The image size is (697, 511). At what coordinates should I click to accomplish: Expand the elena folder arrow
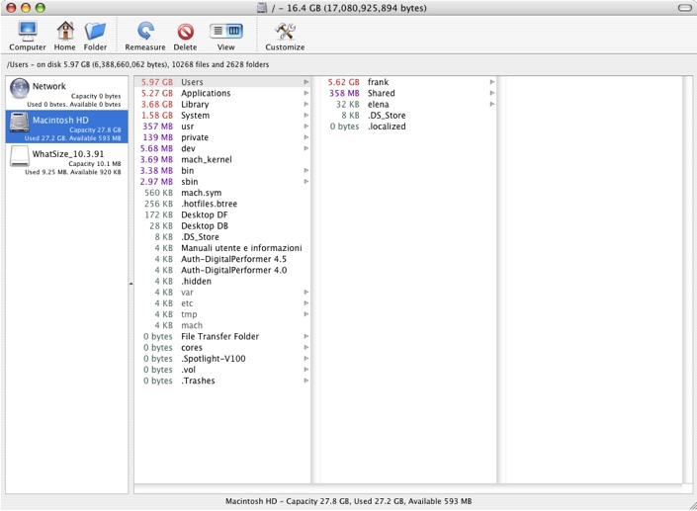[x=492, y=104]
